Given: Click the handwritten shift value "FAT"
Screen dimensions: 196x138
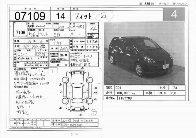Looking at the screenshot, I should tap(58, 43).
